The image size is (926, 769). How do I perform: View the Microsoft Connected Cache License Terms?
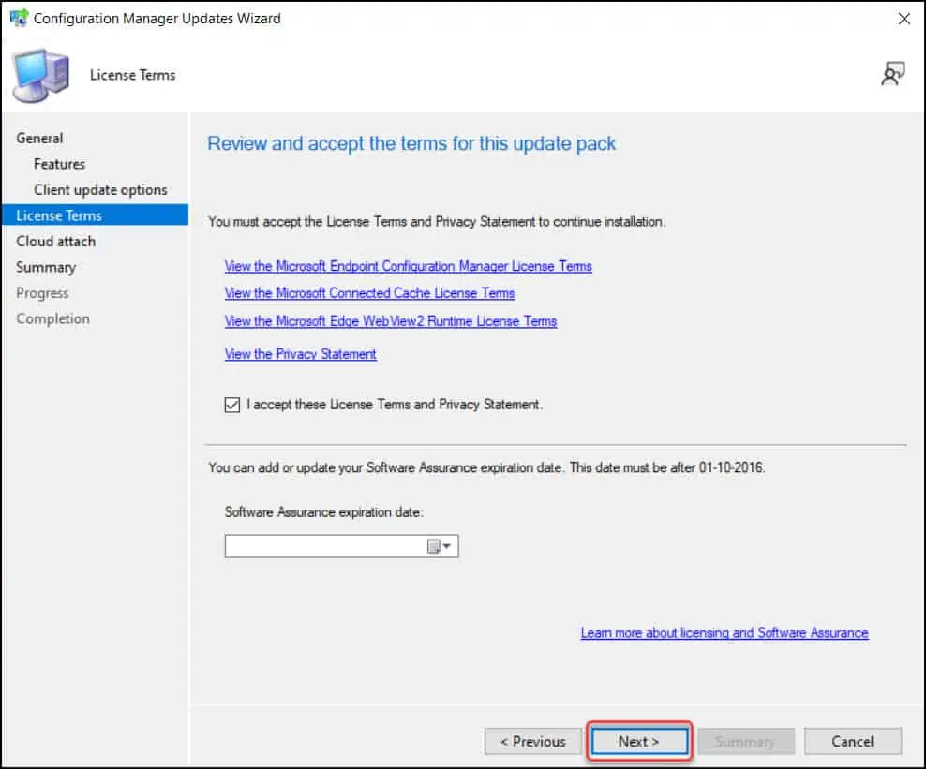point(369,293)
